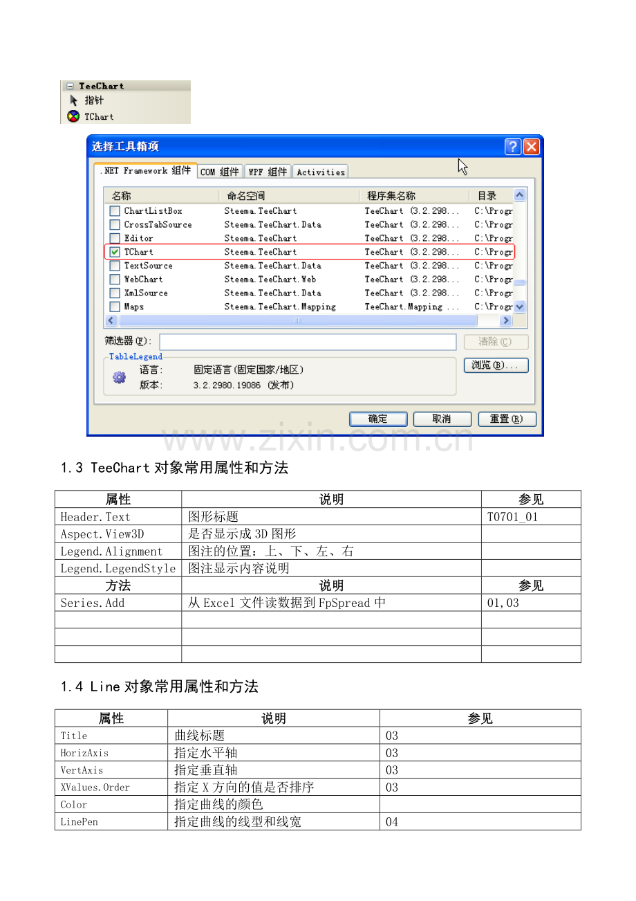Click the '1.4 Line对象常用属性和方法' heading

(160, 687)
